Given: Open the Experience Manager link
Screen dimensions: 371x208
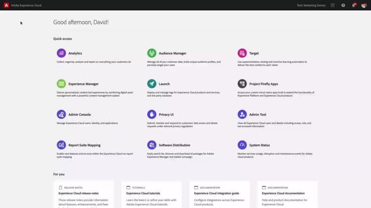Looking at the screenshot, I should [84, 84].
